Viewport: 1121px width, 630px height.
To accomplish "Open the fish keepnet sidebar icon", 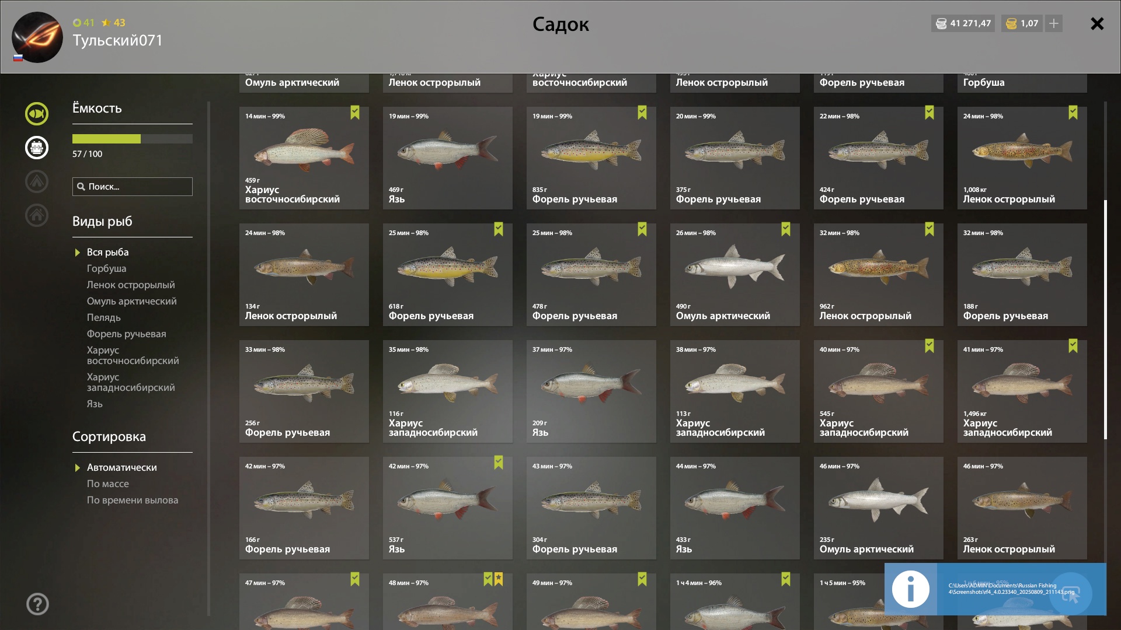I will [37, 114].
